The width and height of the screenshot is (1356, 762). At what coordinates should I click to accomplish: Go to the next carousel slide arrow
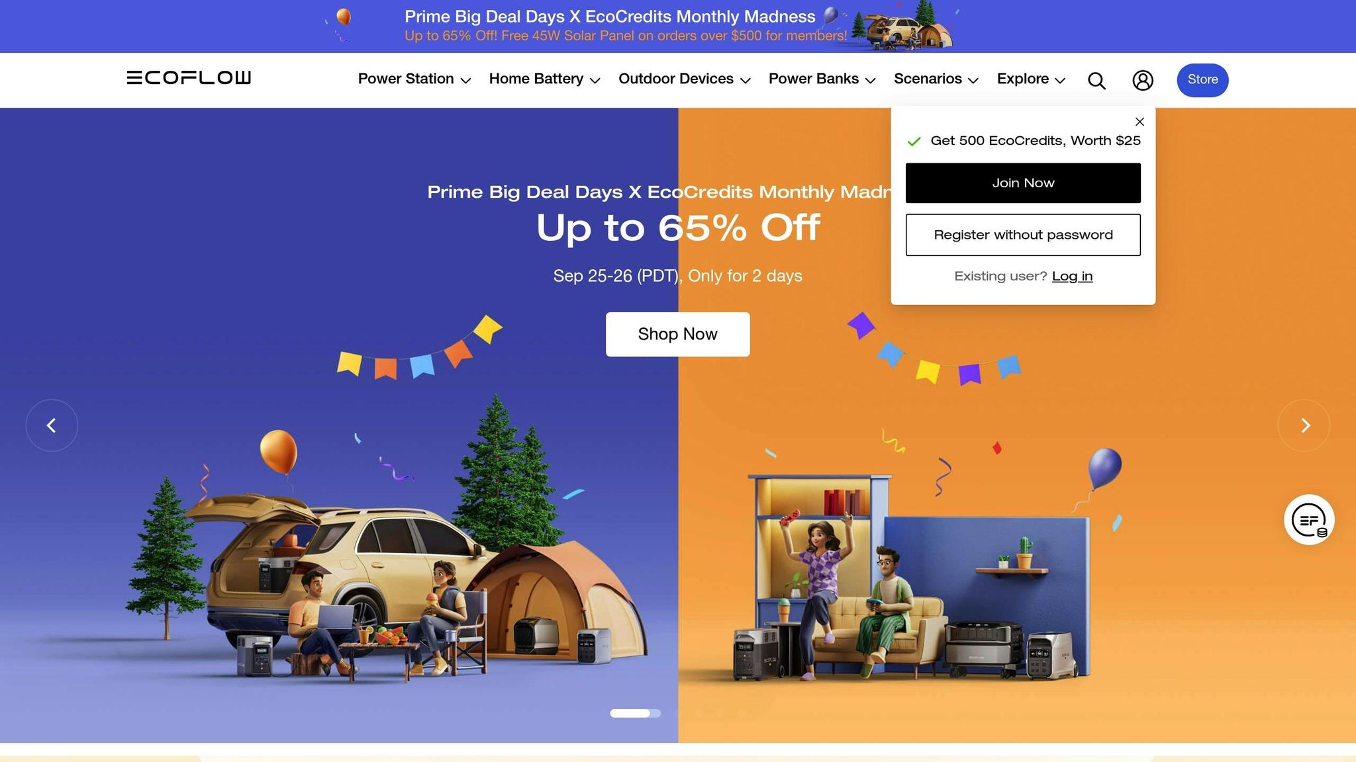coord(1304,425)
